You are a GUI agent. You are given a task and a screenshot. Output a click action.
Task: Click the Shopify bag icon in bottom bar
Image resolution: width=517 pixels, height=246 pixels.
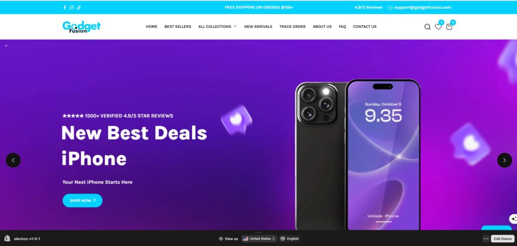pyautogui.click(x=7, y=238)
